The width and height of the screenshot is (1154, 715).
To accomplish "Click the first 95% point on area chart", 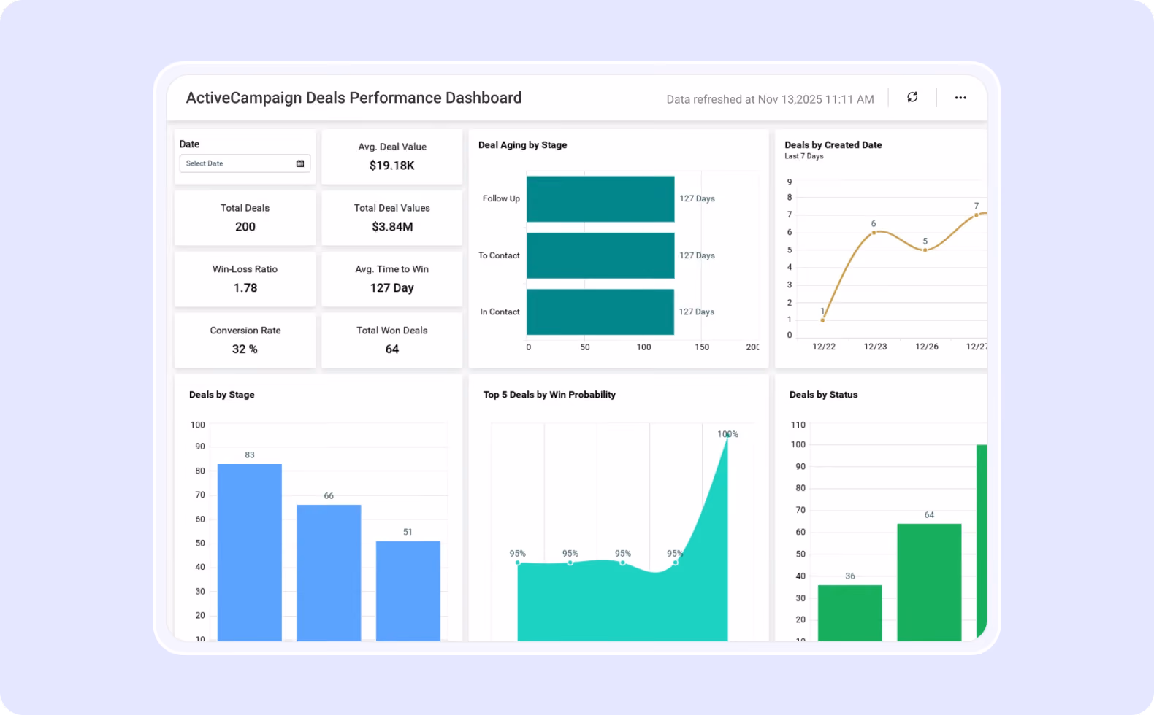I will click(x=518, y=563).
